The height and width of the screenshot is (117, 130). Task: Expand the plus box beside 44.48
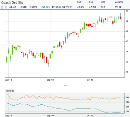pos(2,7)
